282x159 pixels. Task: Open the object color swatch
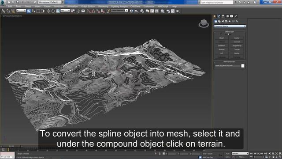point(243,66)
